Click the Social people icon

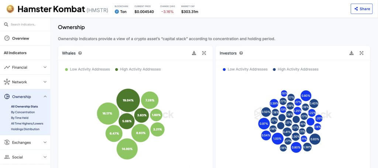(x=7, y=157)
